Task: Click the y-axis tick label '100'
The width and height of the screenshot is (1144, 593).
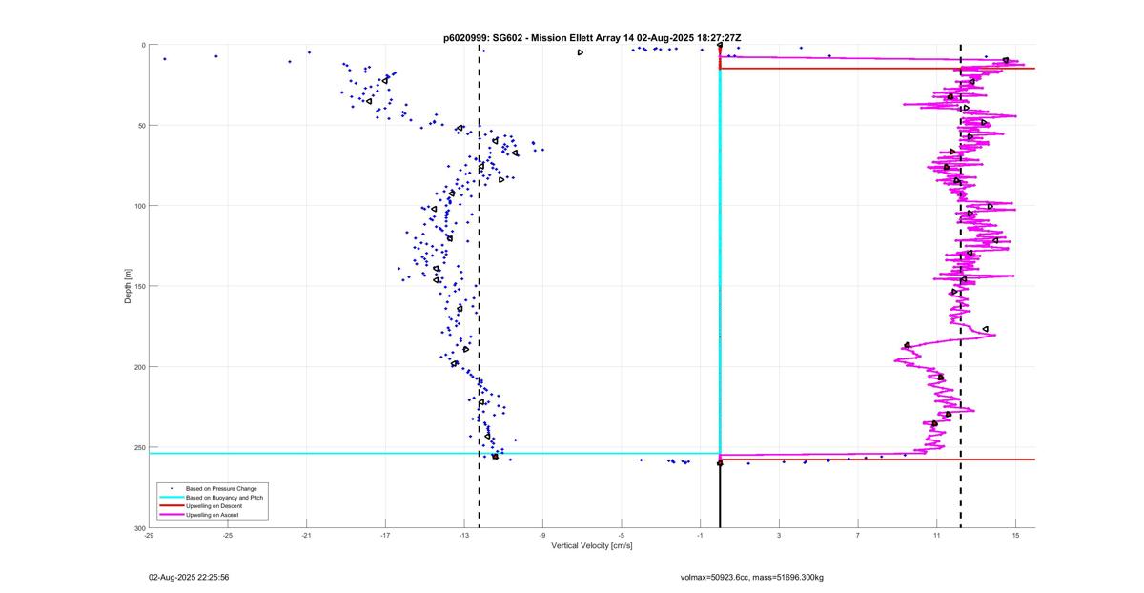Action: point(139,206)
